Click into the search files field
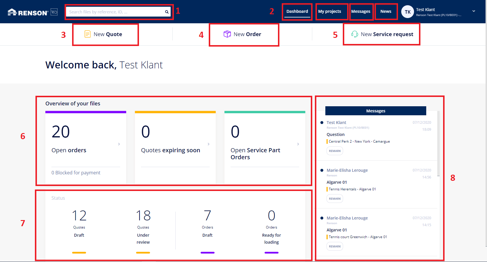Viewport: 487px width, 262px height. click(x=115, y=12)
